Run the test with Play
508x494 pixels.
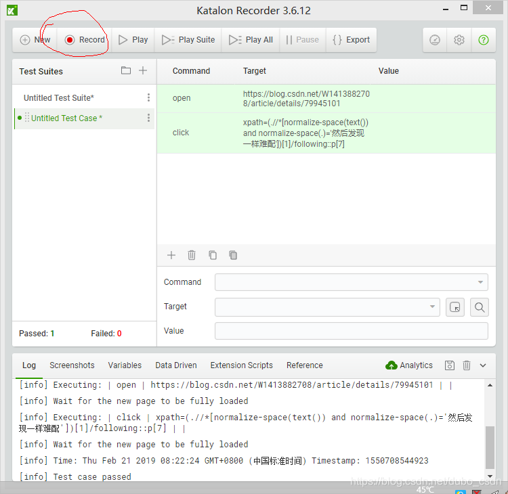tap(133, 40)
